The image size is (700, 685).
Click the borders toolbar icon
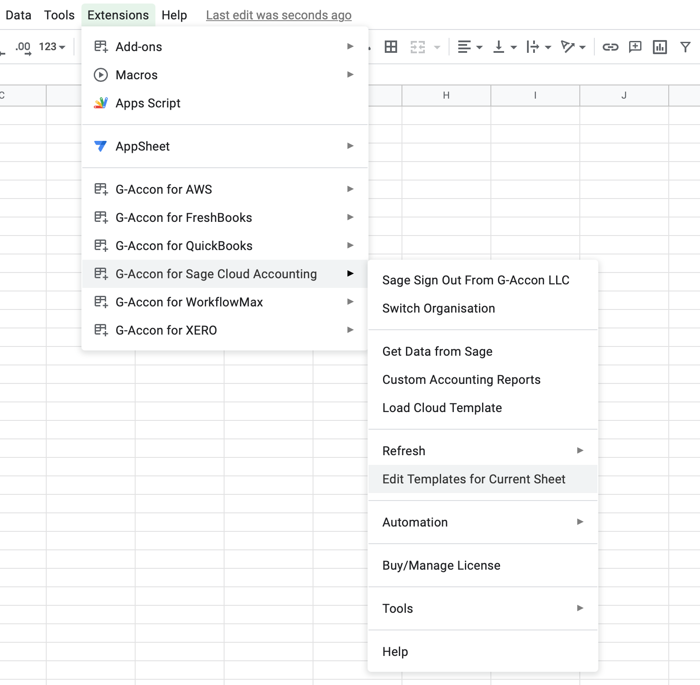(391, 47)
